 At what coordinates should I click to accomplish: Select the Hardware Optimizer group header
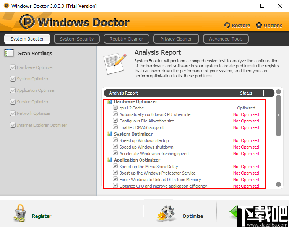coord(135,101)
